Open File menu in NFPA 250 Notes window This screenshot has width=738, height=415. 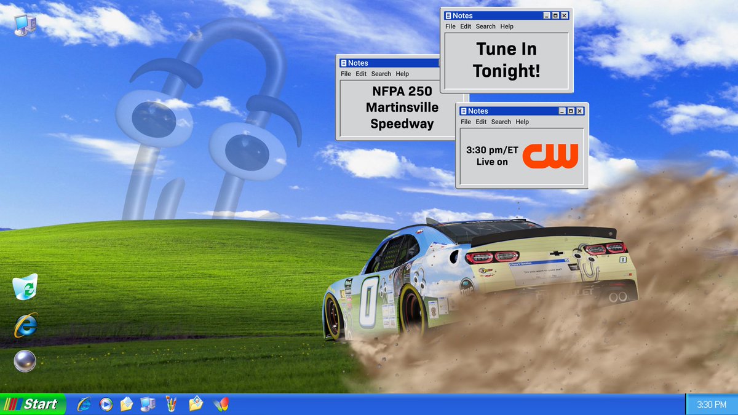point(346,74)
